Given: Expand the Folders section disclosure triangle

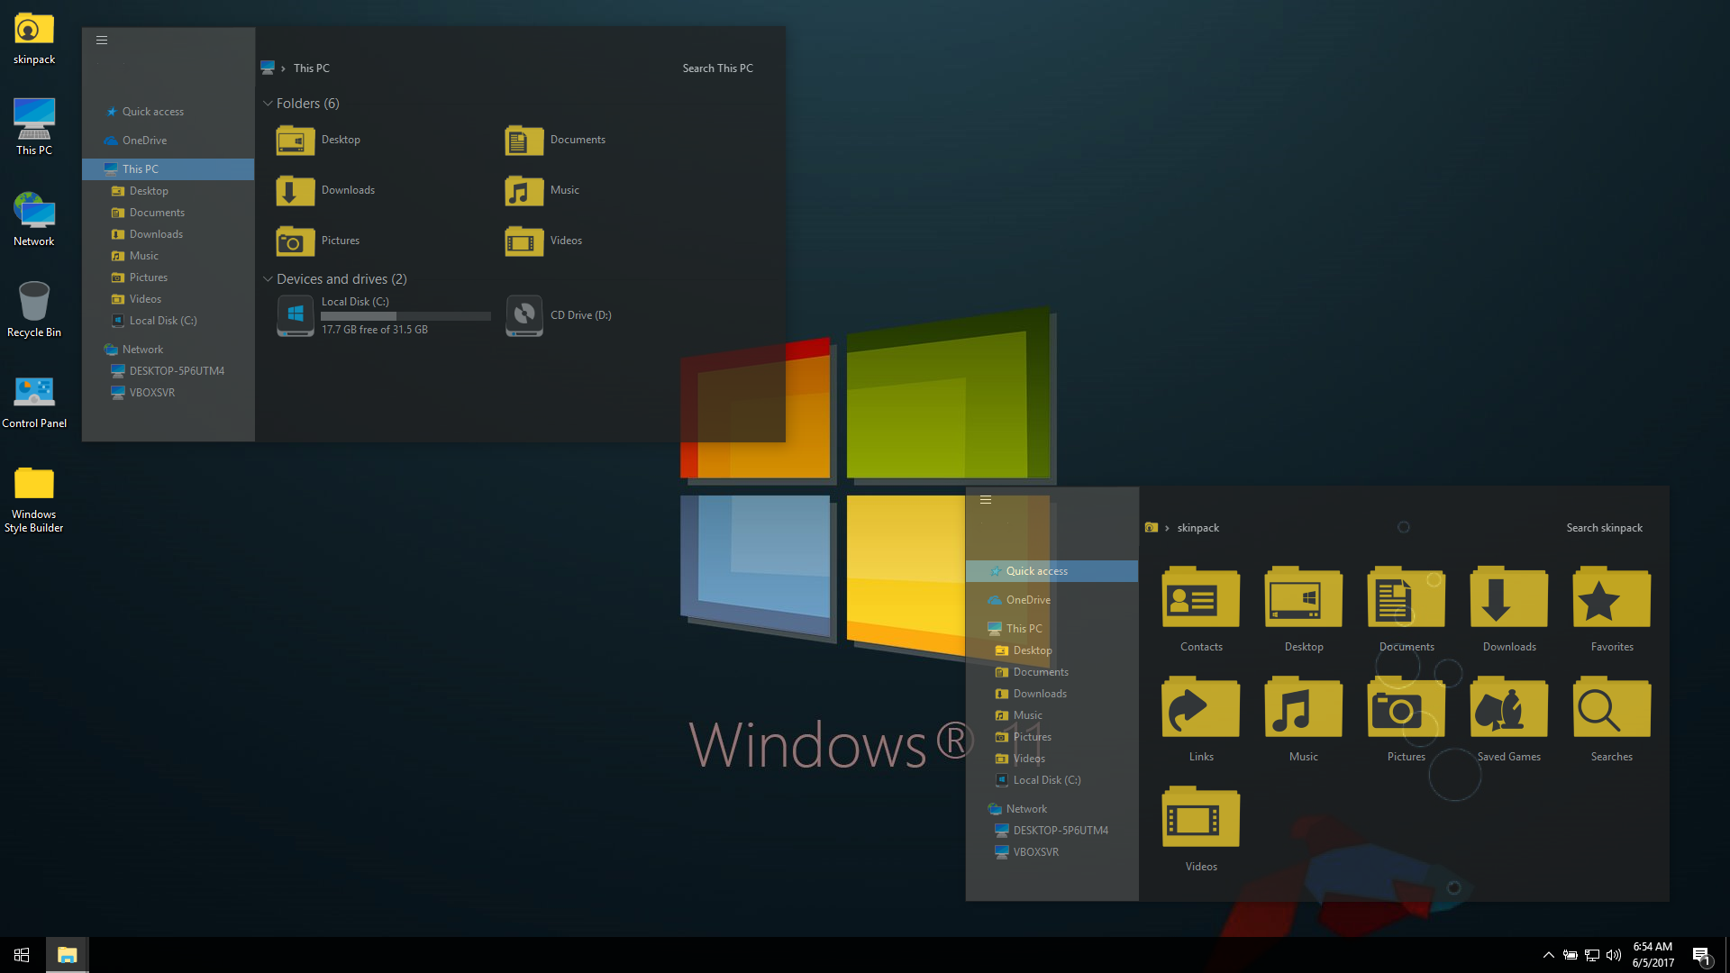Looking at the screenshot, I should coord(268,104).
